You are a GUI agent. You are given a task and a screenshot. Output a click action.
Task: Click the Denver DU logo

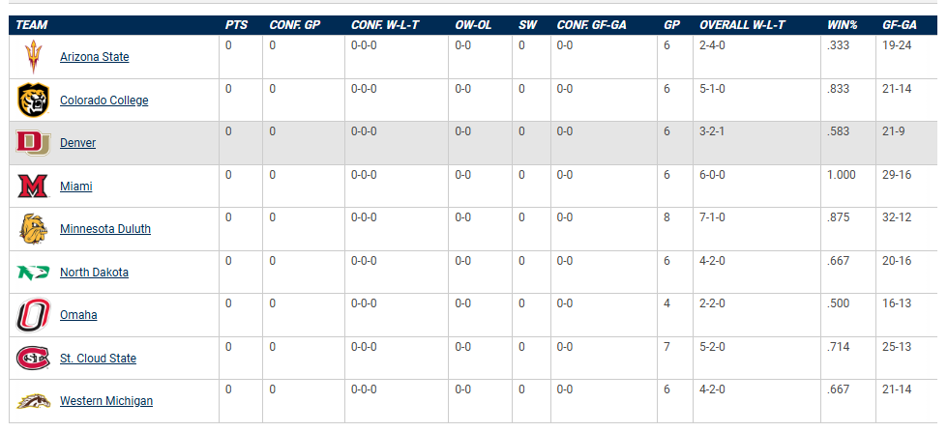(34, 143)
